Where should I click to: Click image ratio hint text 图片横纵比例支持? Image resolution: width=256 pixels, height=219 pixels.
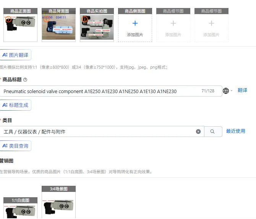pos(84,67)
